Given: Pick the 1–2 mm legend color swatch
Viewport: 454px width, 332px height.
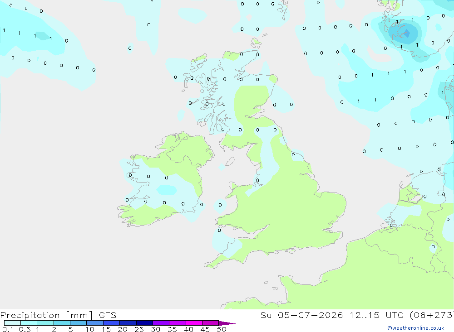Looking at the screenshot, I should (45, 323).
